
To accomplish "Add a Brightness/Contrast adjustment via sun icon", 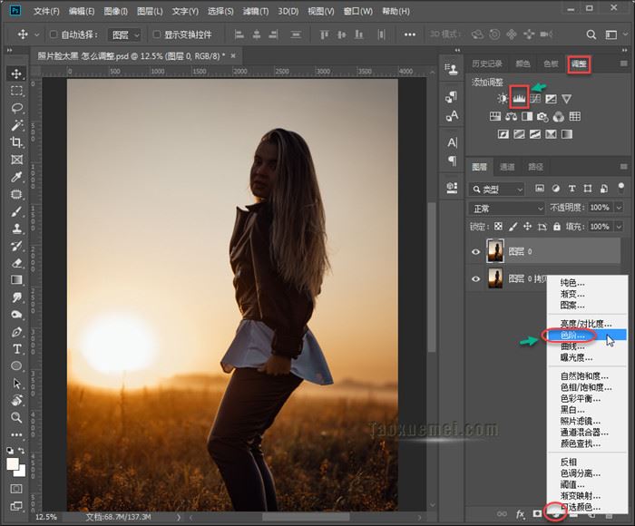I will pos(503,98).
